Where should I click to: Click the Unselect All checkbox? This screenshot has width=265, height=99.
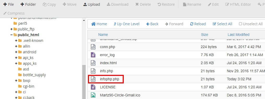[x=240, y=24]
